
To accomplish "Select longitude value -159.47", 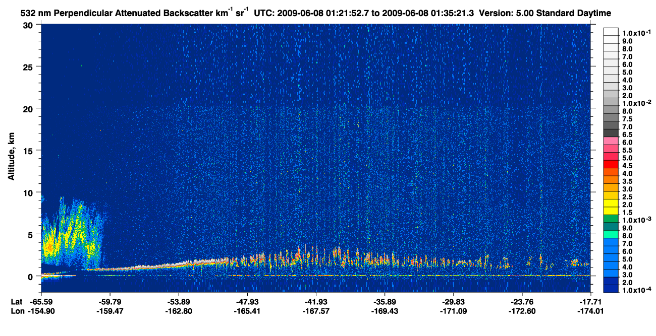I will [x=110, y=311].
